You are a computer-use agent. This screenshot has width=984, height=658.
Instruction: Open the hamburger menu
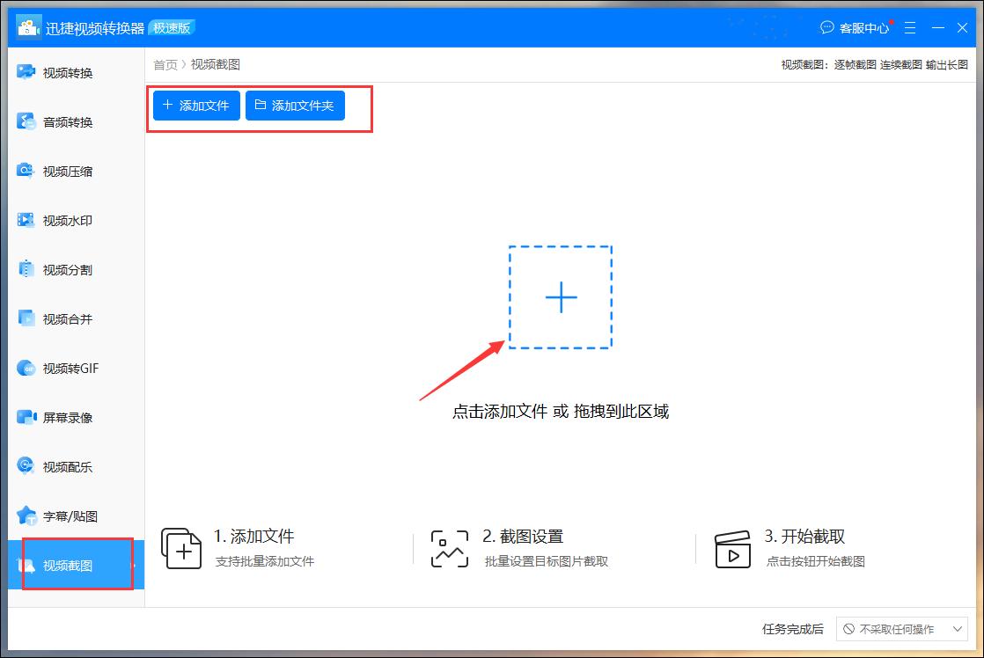tap(910, 27)
